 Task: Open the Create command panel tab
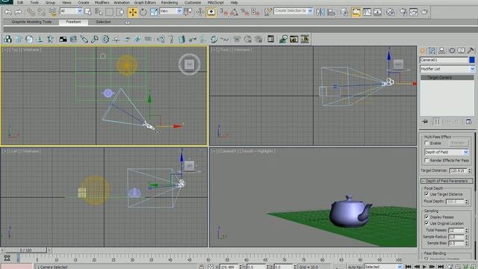click(x=423, y=51)
